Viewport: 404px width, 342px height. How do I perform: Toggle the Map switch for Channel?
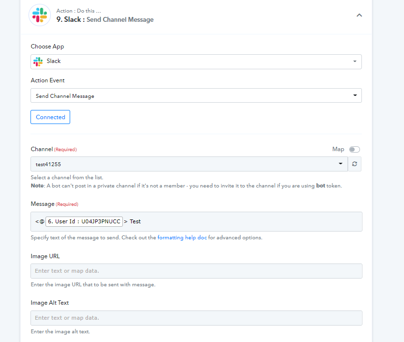pyautogui.click(x=355, y=149)
